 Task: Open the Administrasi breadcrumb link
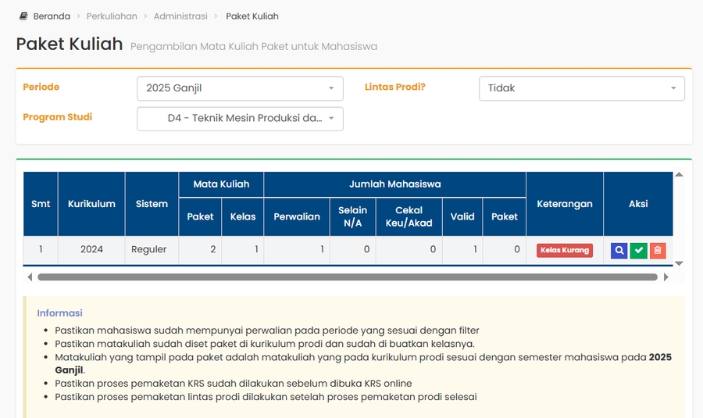[x=180, y=16]
